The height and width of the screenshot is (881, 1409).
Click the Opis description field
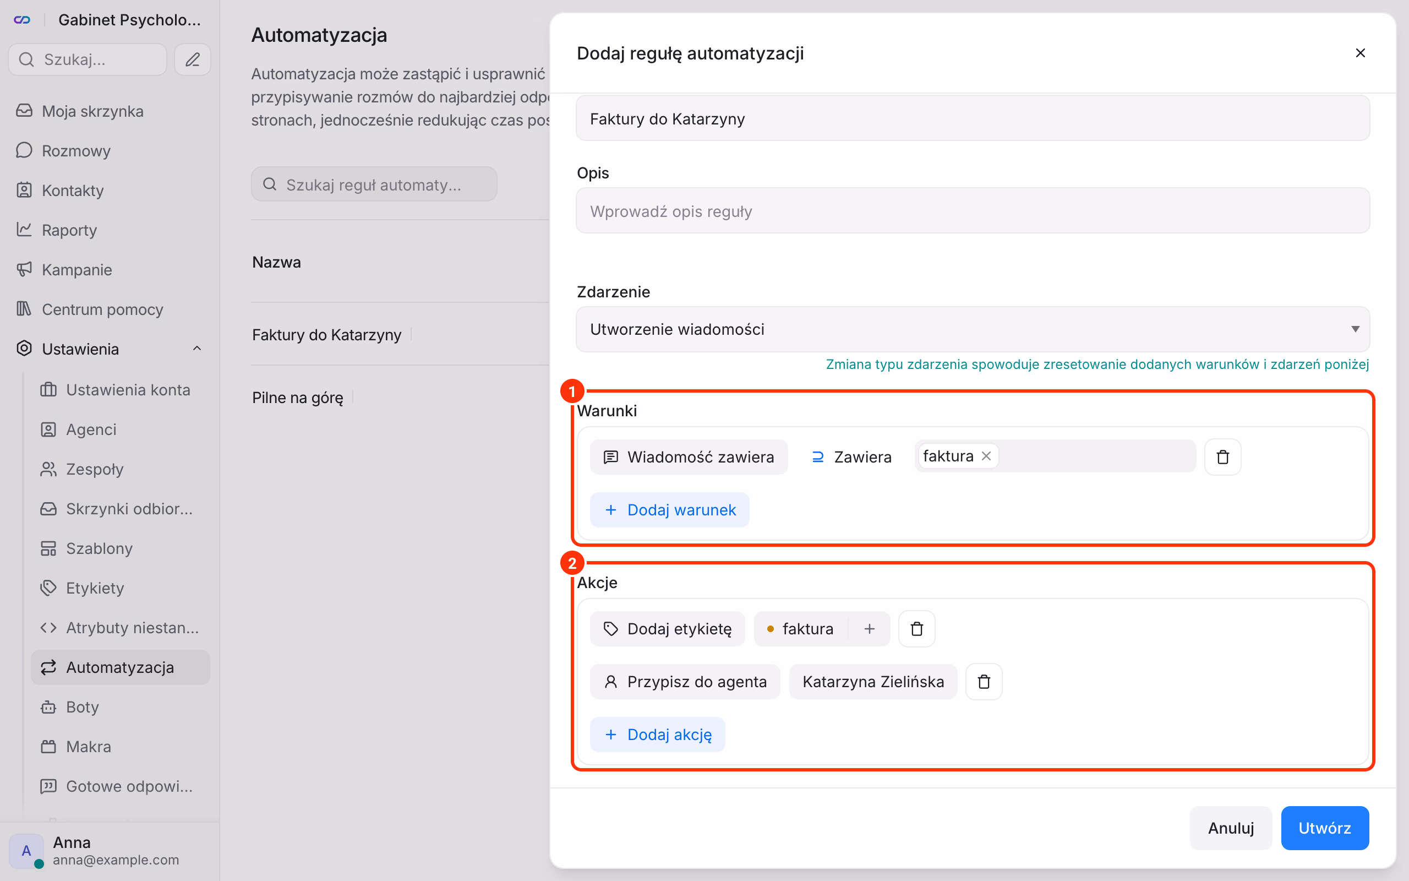(x=973, y=211)
